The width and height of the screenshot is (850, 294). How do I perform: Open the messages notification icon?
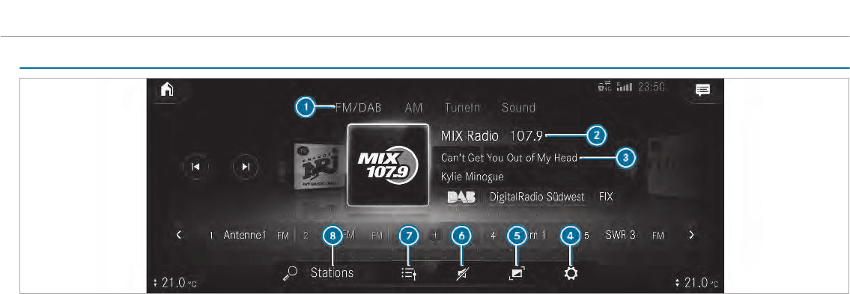pyautogui.click(x=703, y=90)
